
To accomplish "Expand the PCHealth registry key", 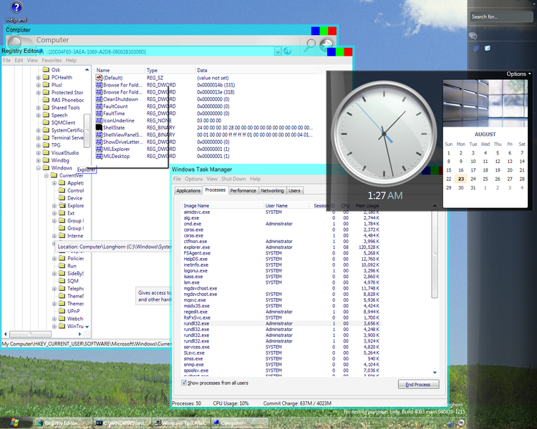I will (39, 77).
